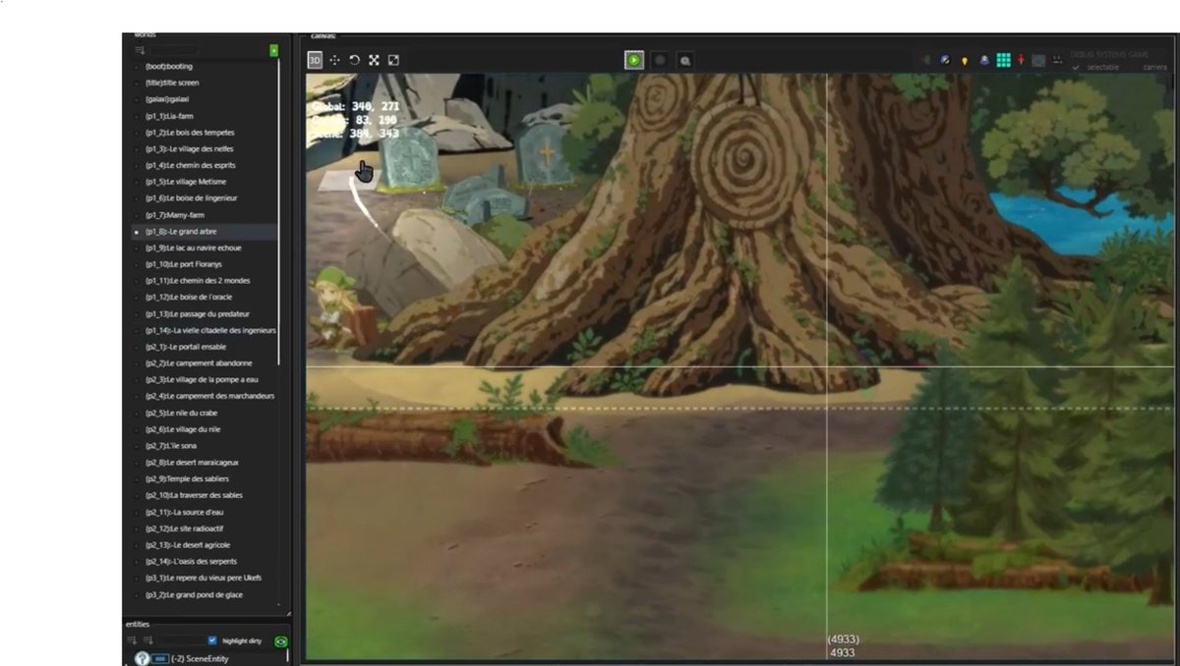Image resolution: width=1180 pixels, height=666 pixels.
Task: Select world Le grand arbre
Action: pos(206,231)
